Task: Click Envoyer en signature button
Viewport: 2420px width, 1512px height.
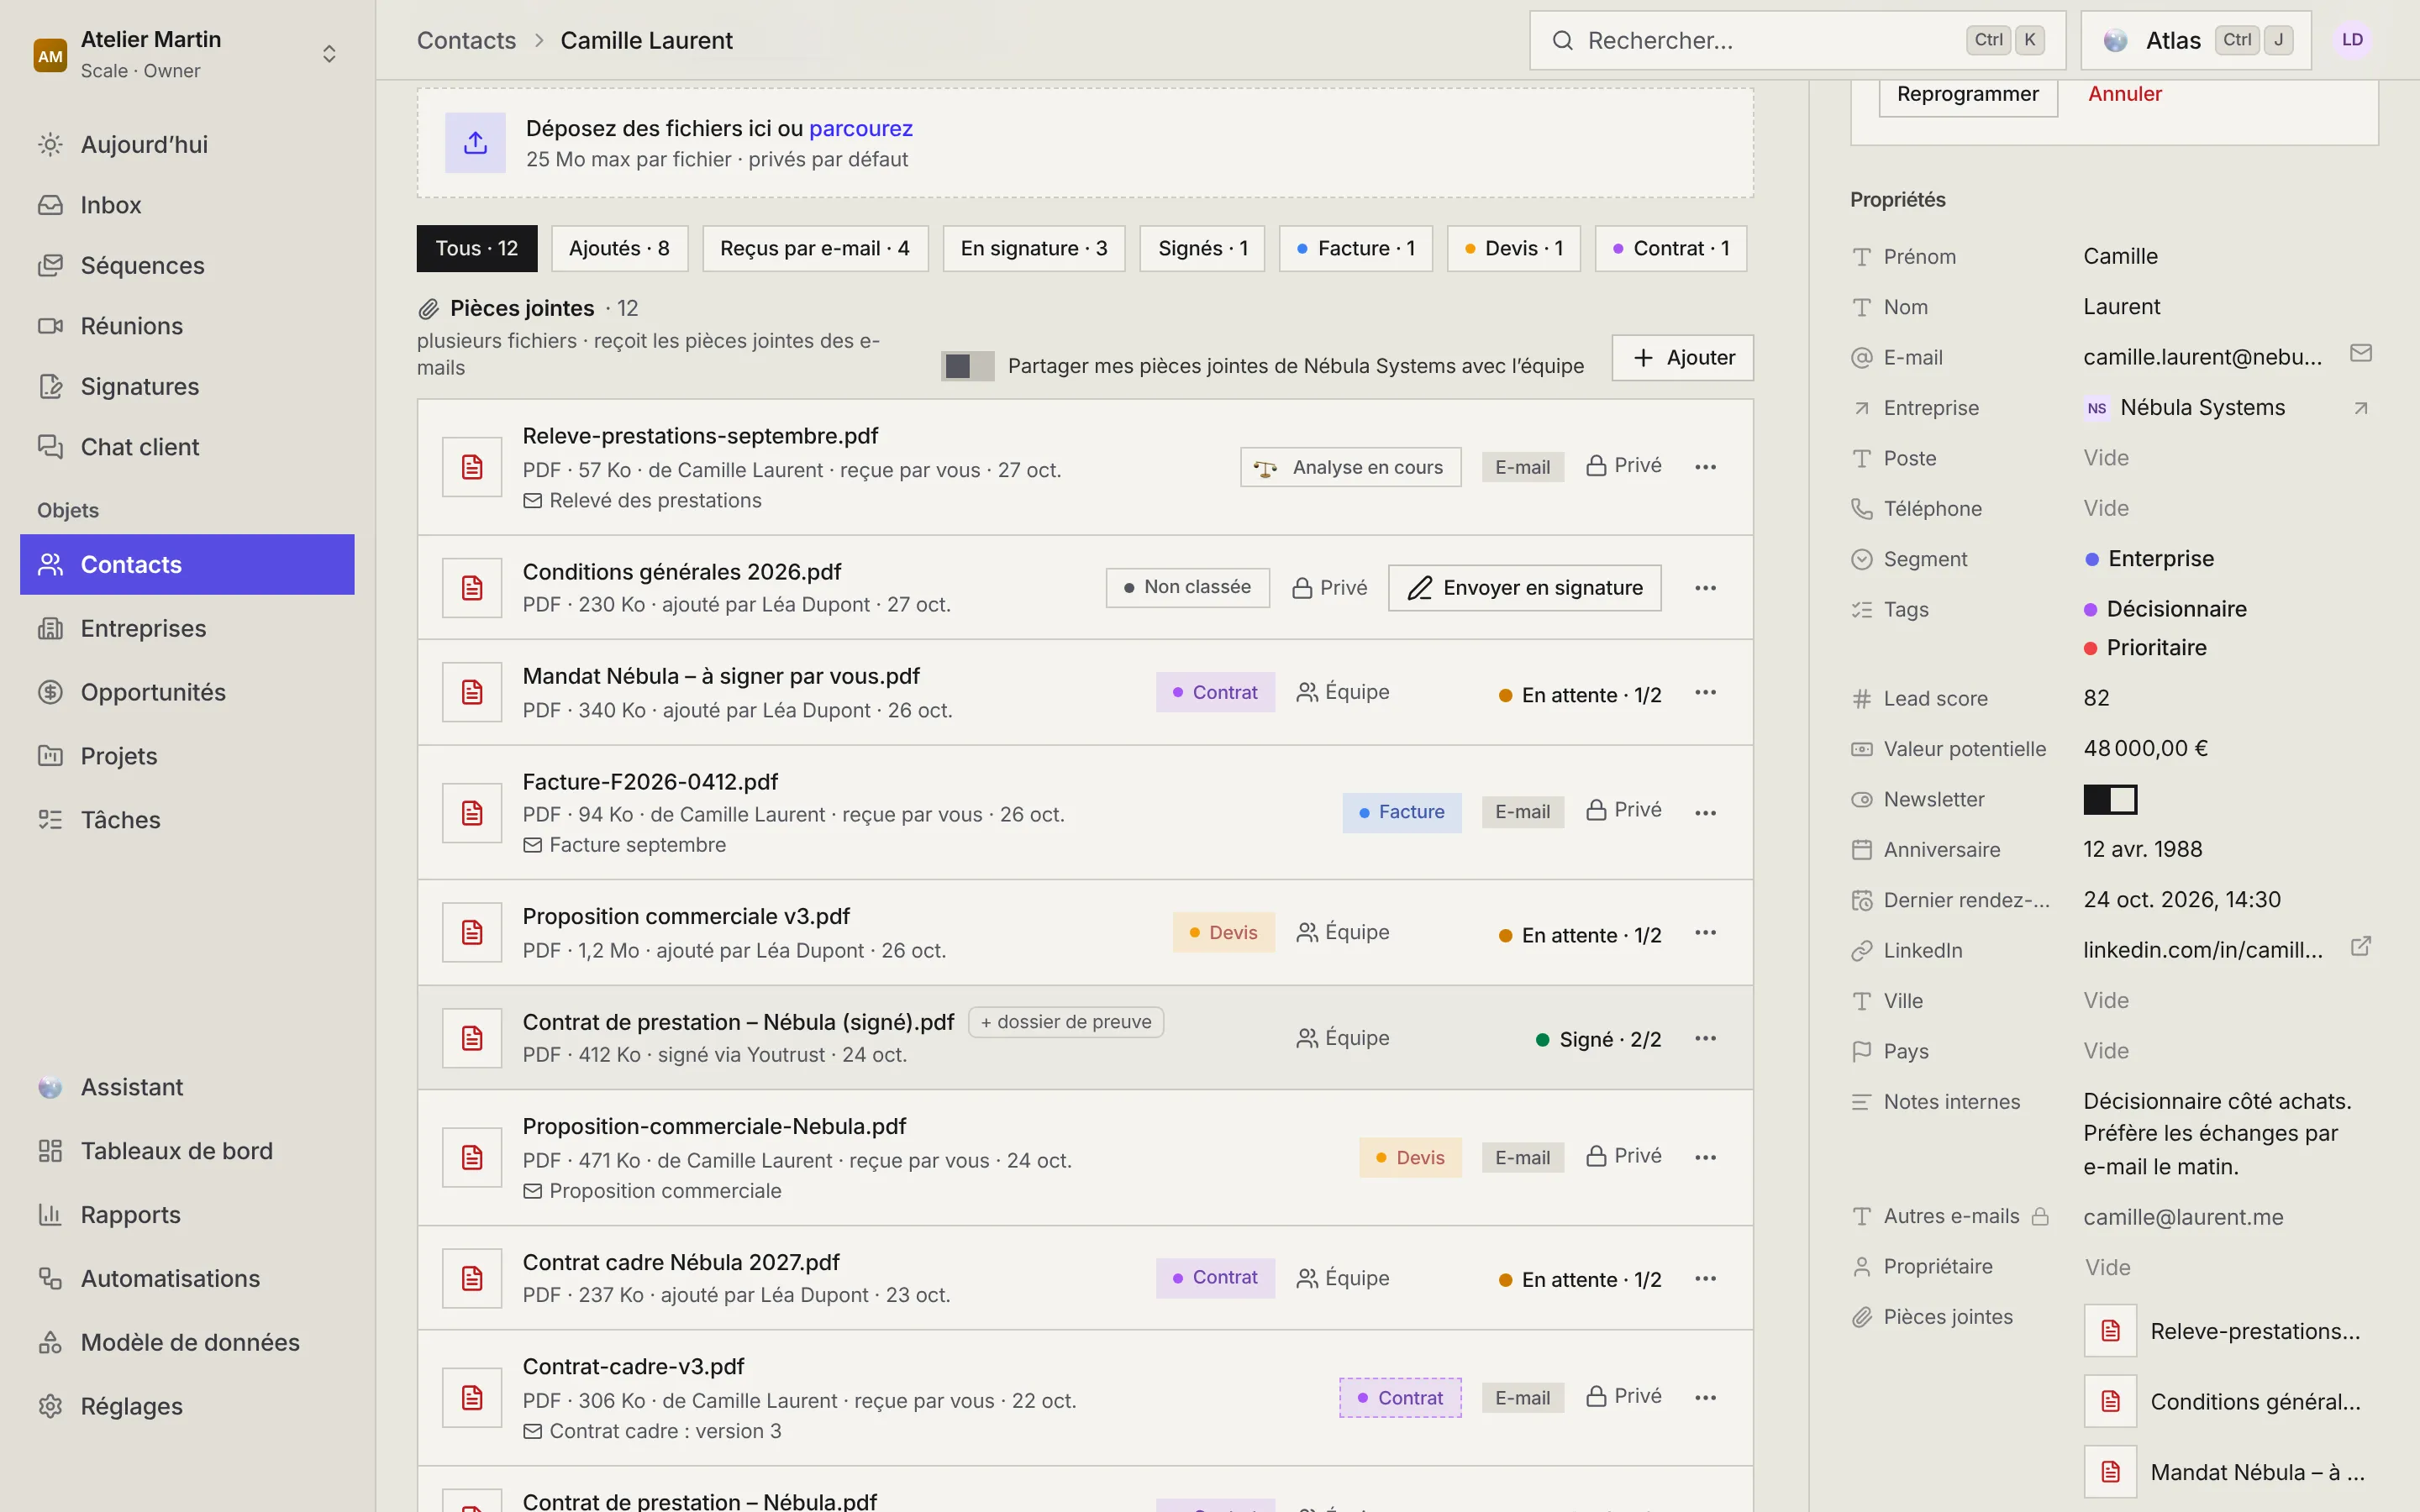Action: tap(1525, 588)
